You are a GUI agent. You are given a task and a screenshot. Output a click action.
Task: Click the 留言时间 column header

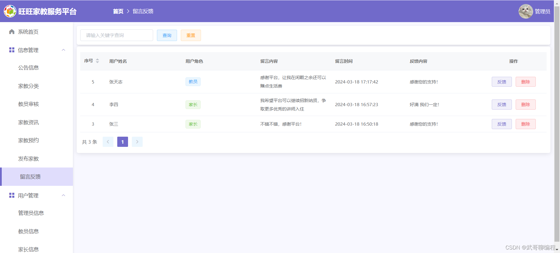tap(344, 61)
